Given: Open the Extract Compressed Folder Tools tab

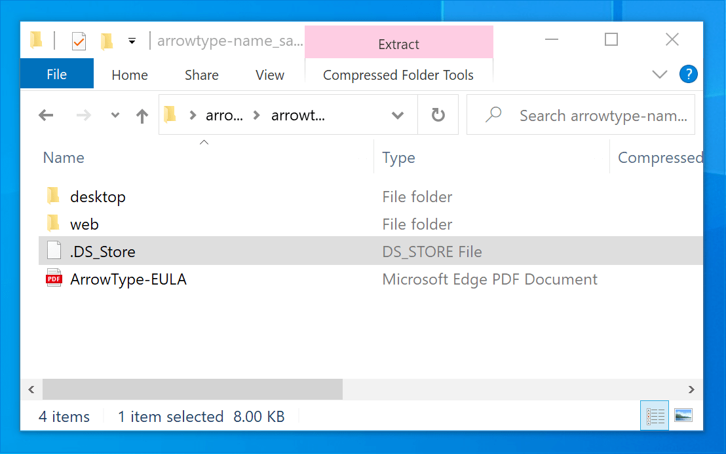Looking at the screenshot, I should click(x=398, y=44).
